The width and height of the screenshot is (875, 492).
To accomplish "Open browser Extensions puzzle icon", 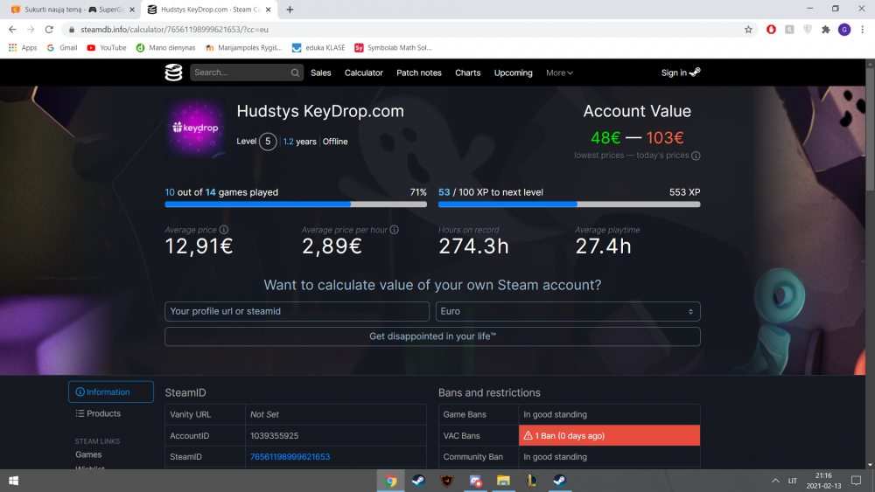I will point(826,30).
